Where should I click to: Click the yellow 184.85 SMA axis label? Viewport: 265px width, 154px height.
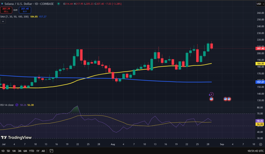[x=260, y=64]
